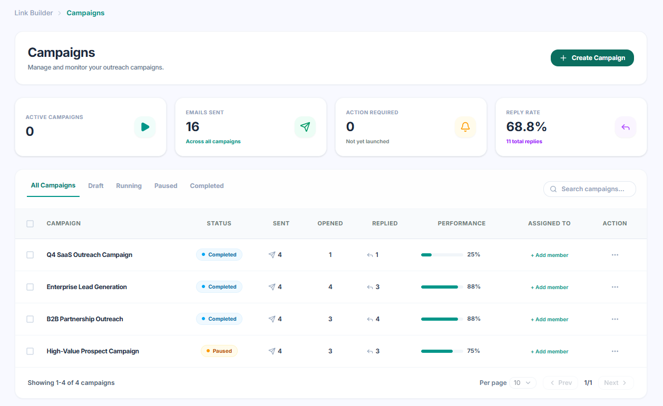Click 'Showing 1-4 of 4 campaigns' text

pos(71,383)
